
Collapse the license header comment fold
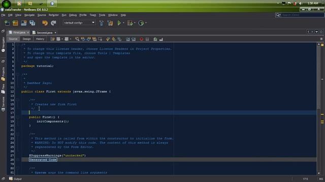pyautogui.click(x=18, y=45)
